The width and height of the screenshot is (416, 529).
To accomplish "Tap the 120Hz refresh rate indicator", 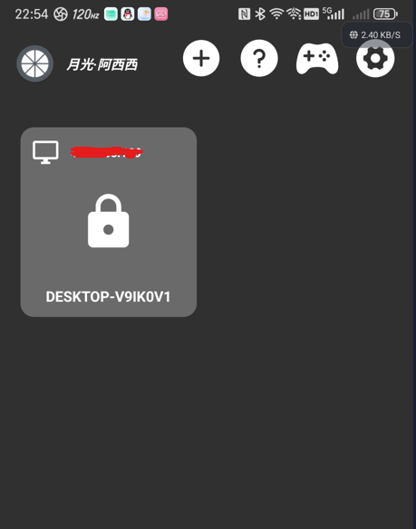I will 85,14.
